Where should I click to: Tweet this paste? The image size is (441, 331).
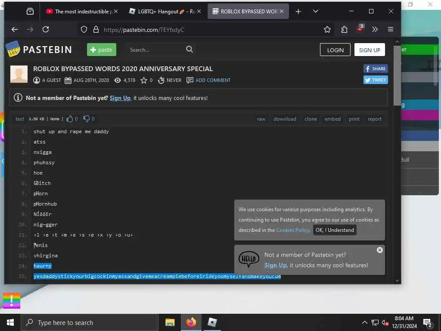click(376, 80)
